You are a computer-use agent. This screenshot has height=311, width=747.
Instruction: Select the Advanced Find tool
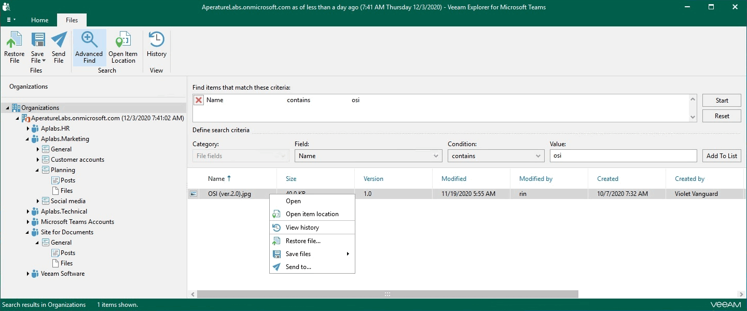point(89,48)
